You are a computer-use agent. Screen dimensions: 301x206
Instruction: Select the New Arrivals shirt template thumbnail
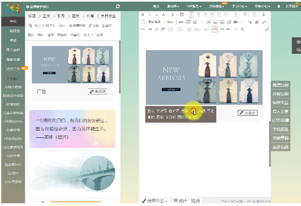(72, 65)
